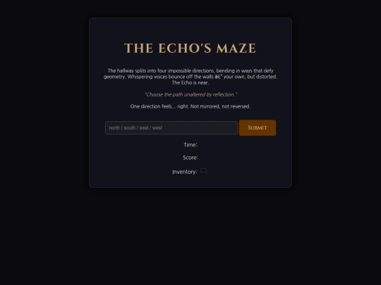The image size is (381, 285).
Task: Select the word 'Echo' in the description
Action: point(186,82)
